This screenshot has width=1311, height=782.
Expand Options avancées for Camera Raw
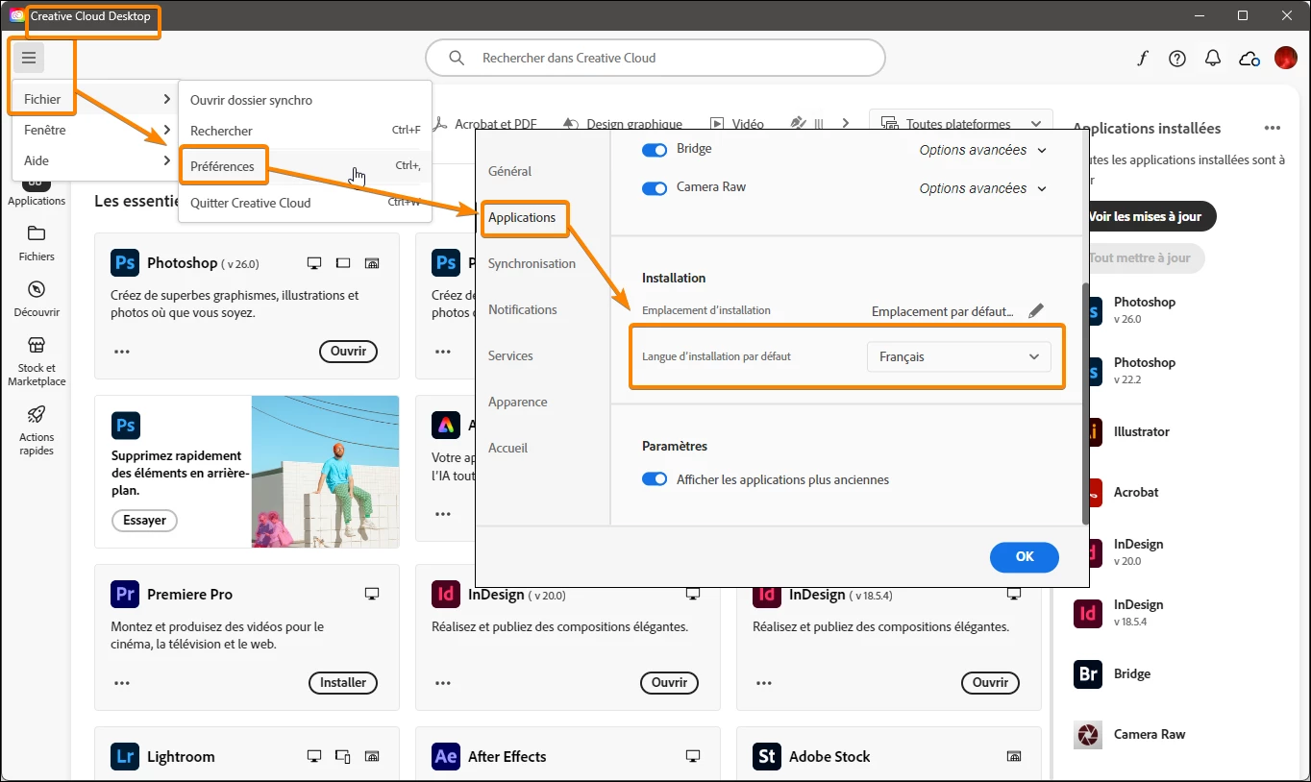[x=983, y=188]
